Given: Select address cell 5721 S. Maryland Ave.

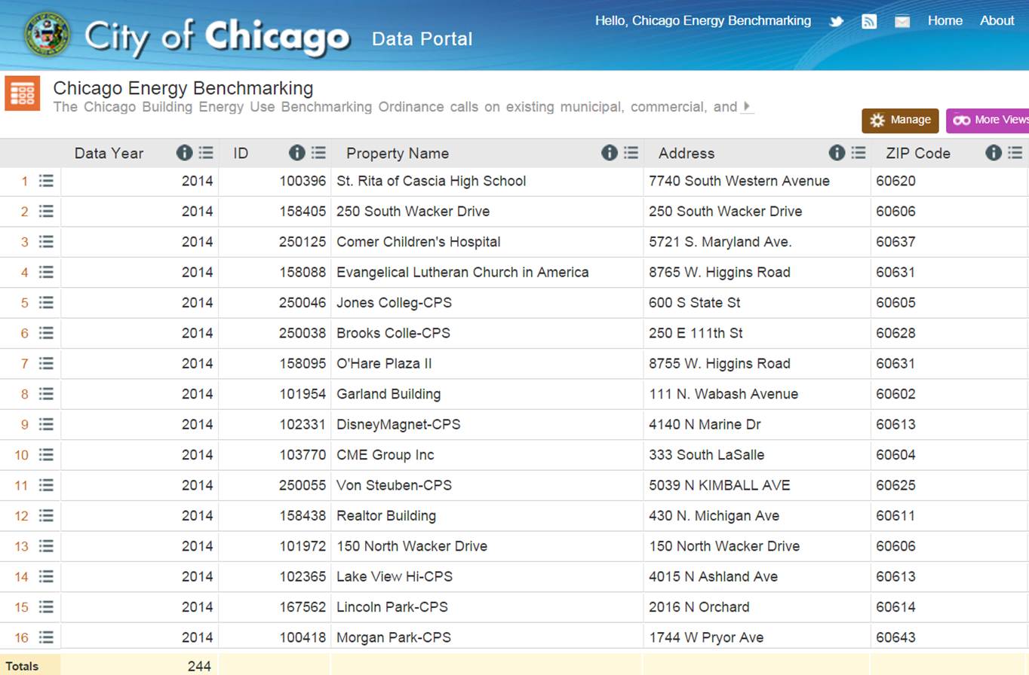Looking at the screenshot, I should (720, 242).
